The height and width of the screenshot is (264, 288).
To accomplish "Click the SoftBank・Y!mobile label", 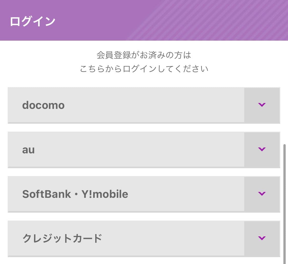I will 75,194.
